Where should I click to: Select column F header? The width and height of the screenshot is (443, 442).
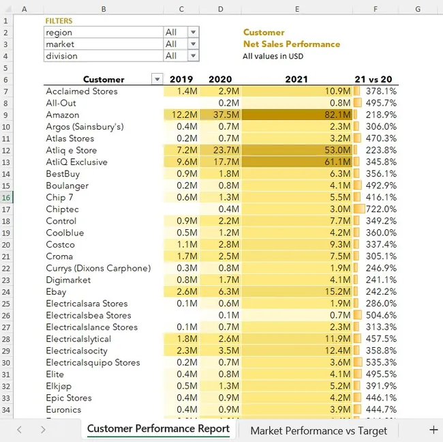coord(376,9)
